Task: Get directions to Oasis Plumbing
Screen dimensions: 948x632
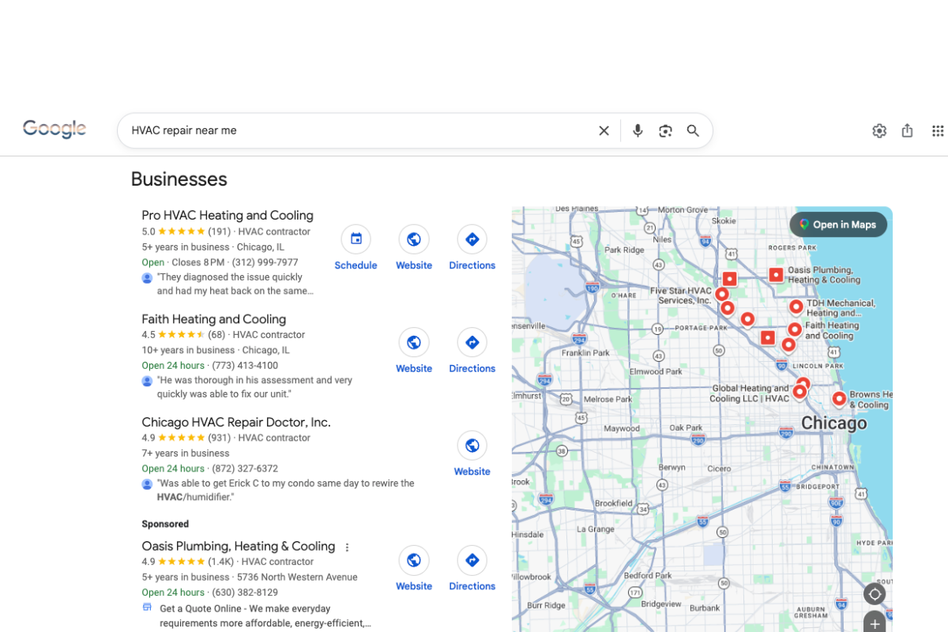Action: pyautogui.click(x=472, y=569)
